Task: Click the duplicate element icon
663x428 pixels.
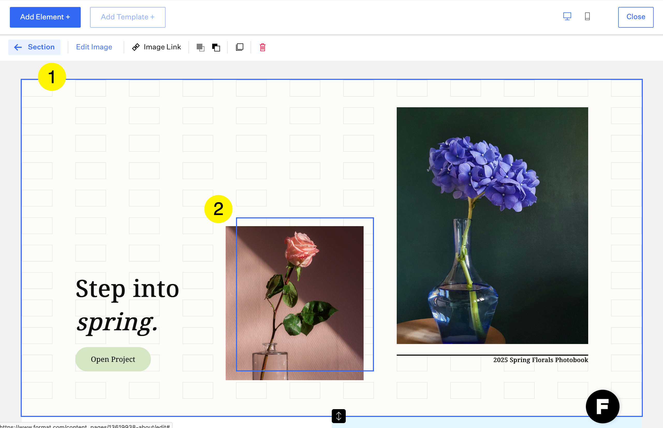Action: point(239,47)
